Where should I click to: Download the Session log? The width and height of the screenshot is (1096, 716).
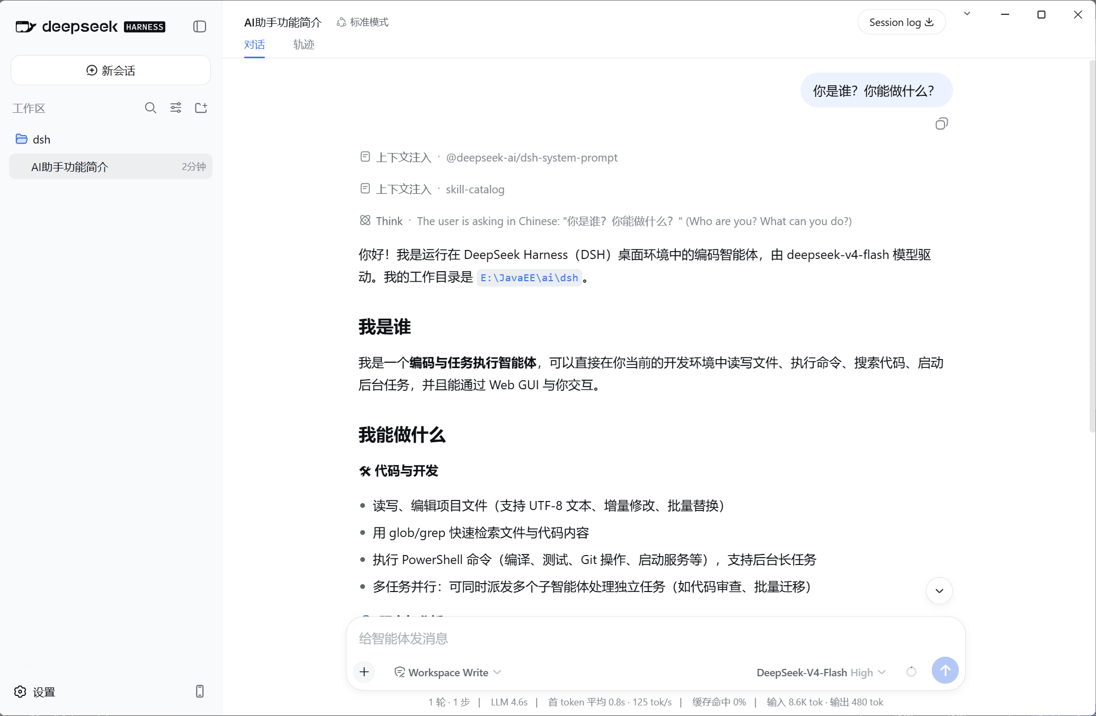click(901, 22)
